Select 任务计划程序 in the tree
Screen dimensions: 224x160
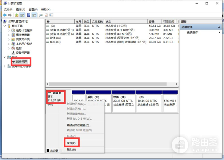[x=24, y=30]
